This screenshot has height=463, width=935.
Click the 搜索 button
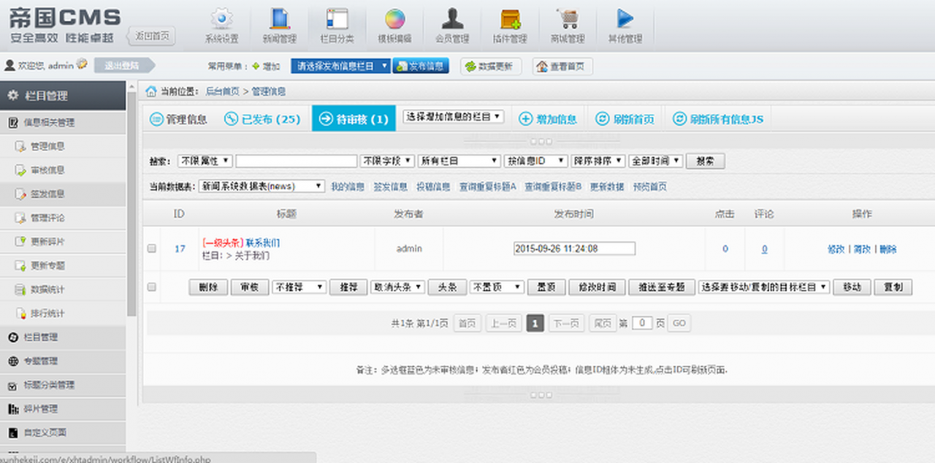705,161
